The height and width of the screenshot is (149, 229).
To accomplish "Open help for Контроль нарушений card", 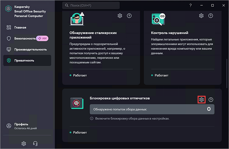I will [x=211, y=16].
